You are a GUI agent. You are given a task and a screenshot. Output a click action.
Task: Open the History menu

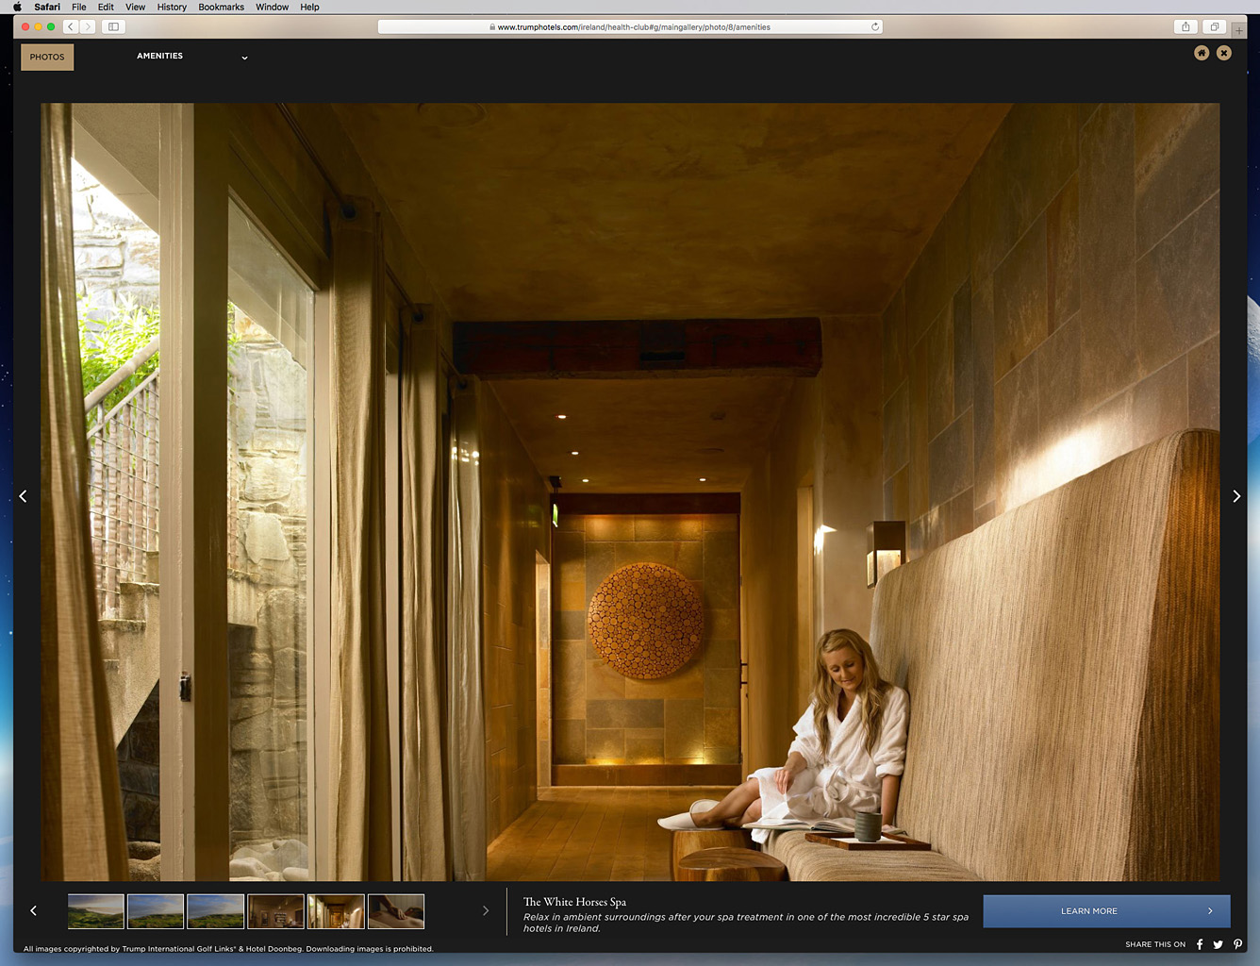[x=171, y=7]
